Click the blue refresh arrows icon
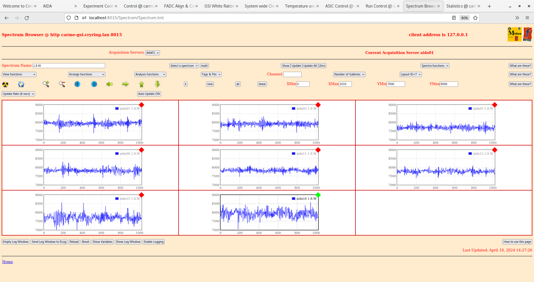Viewport: 534px width, 282px height. [x=21, y=84]
